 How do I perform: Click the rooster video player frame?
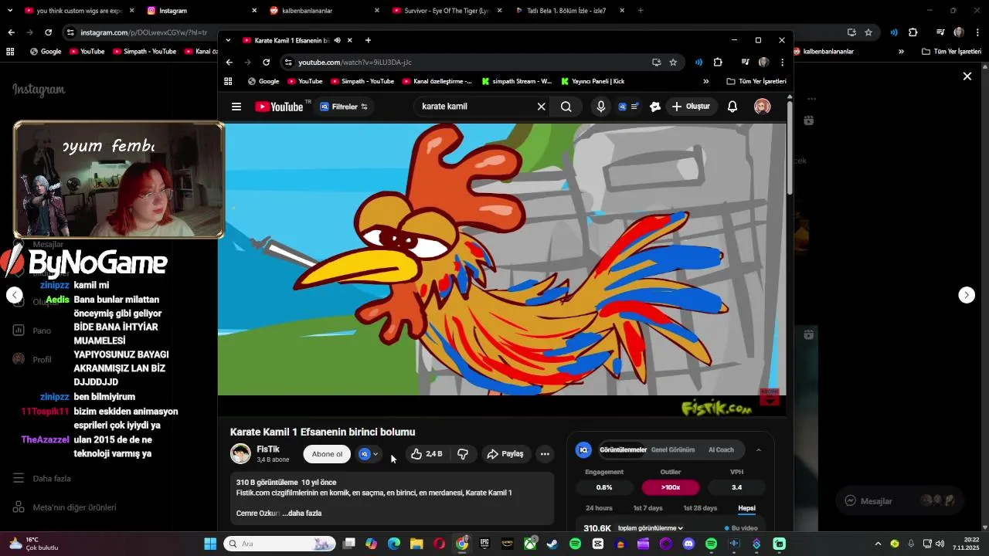[x=501, y=259]
